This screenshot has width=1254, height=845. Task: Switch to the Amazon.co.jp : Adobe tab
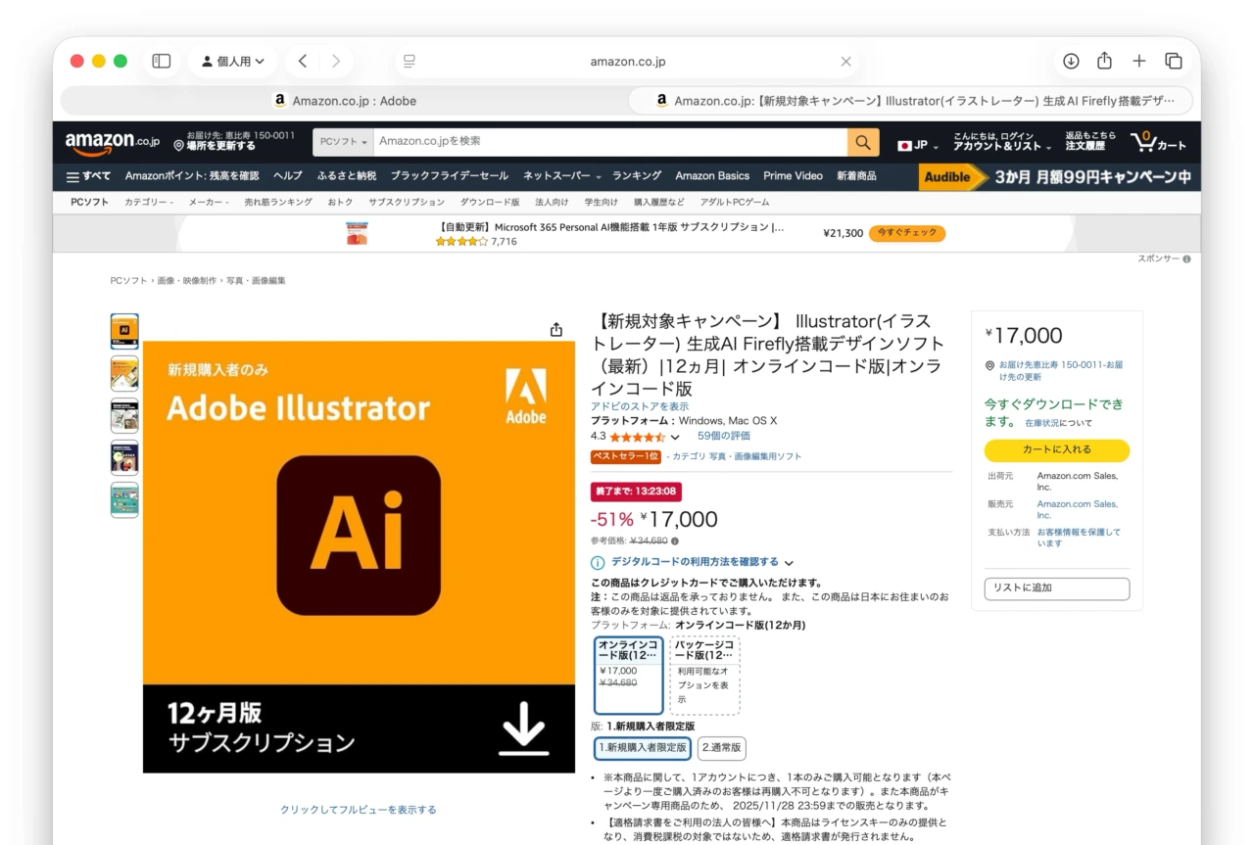(x=344, y=99)
